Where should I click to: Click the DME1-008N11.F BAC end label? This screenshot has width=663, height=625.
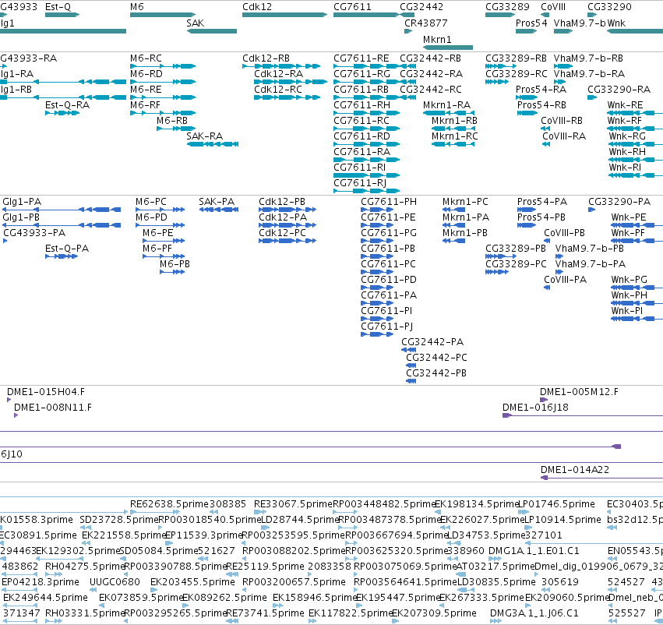coord(53,408)
